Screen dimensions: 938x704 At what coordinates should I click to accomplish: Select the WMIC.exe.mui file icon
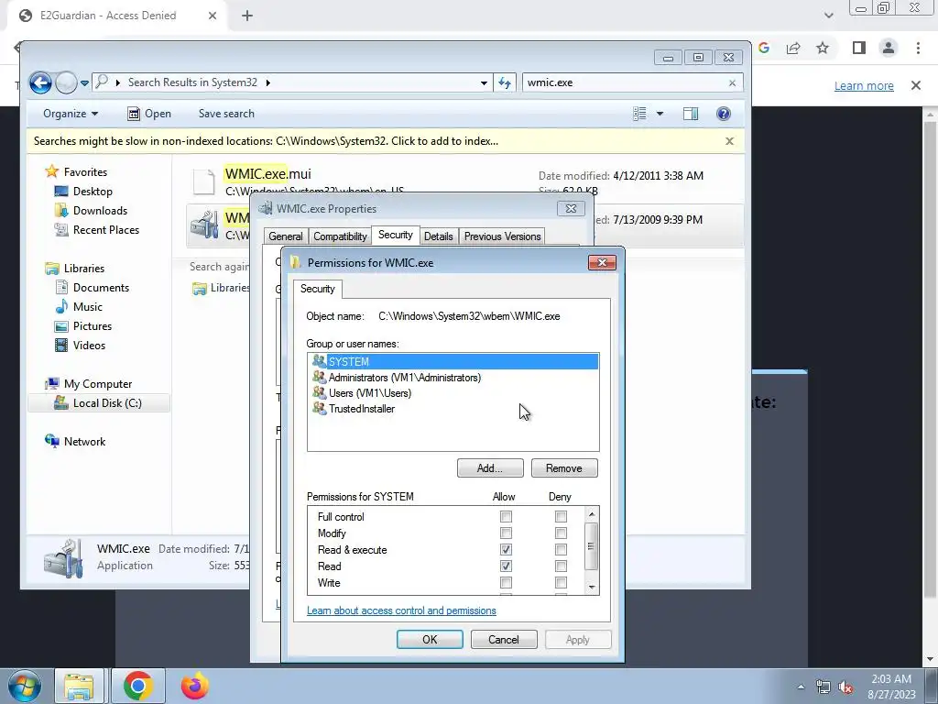(x=203, y=182)
